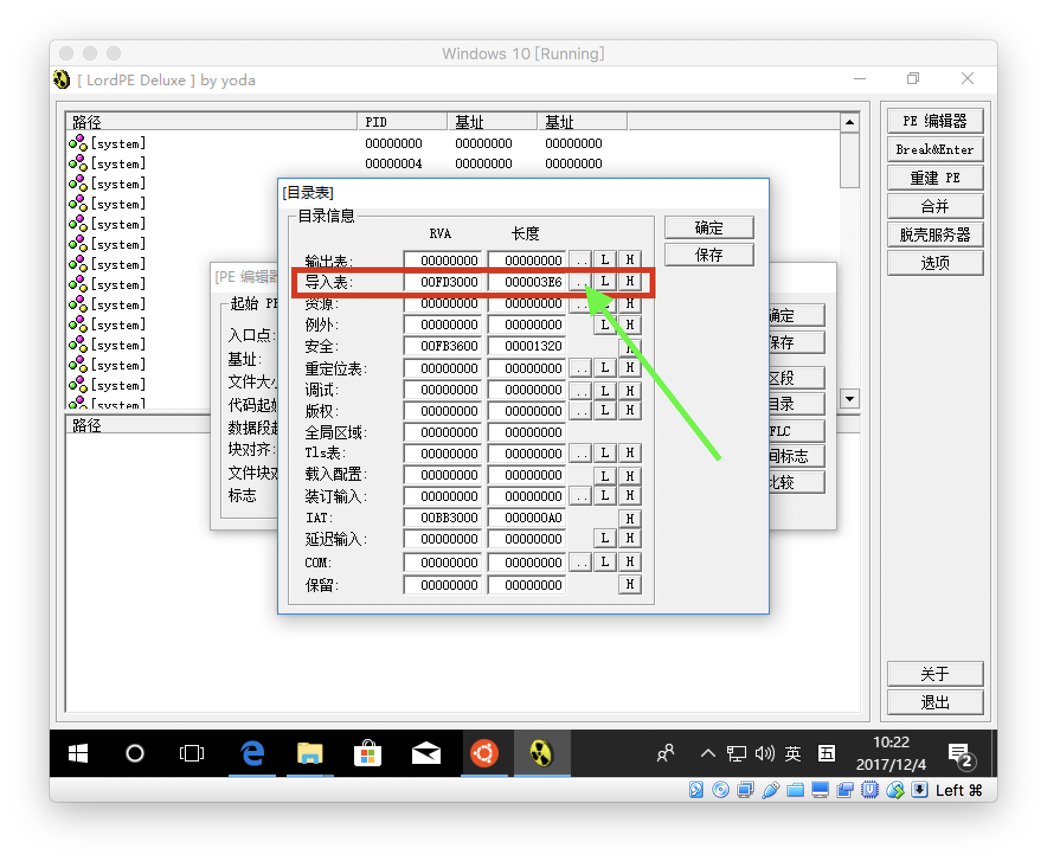Launch Microsoft Edge from taskbar
1047x861 pixels.
pyautogui.click(x=252, y=753)
